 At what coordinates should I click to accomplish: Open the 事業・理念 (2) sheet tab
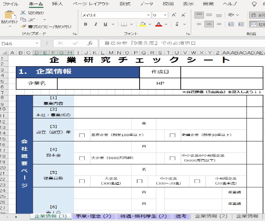[x=94, y=216]
